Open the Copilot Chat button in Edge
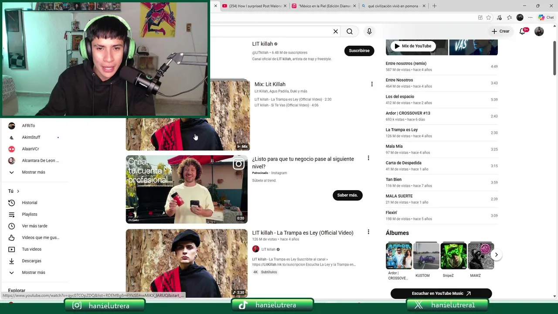The width and height of the screenshot is (558, 314). click(x=546, y=17)
